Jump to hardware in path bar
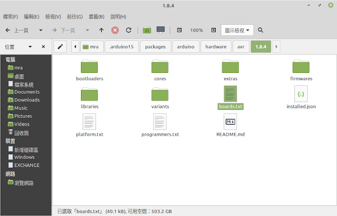The image size is (337, 216). pos(216,47)
